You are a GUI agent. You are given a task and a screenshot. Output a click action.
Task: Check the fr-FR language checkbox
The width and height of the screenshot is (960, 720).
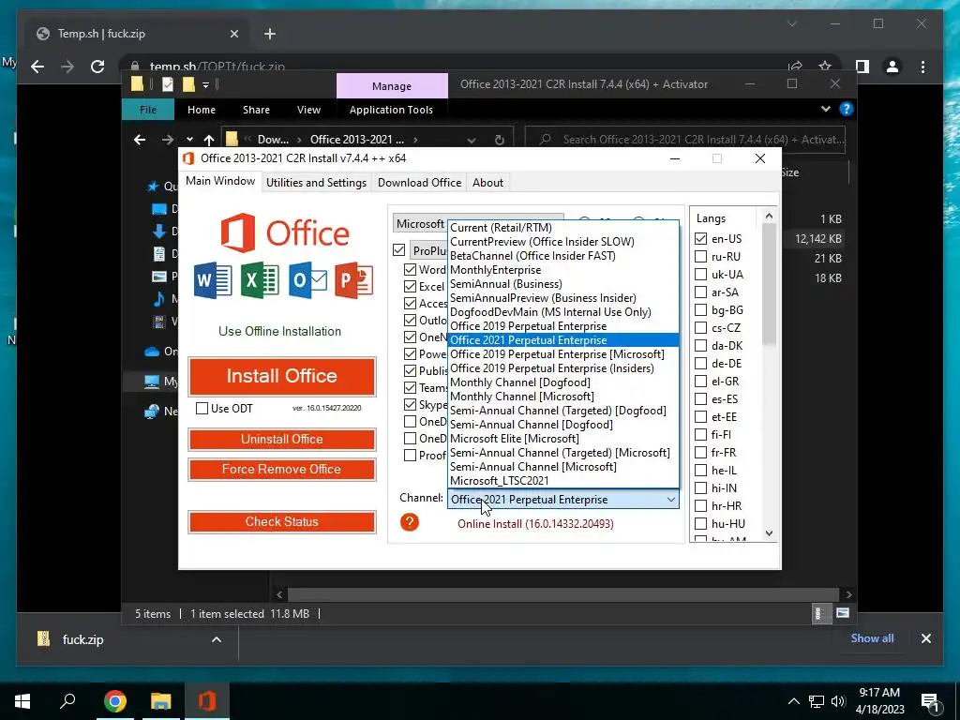[701, 453]
